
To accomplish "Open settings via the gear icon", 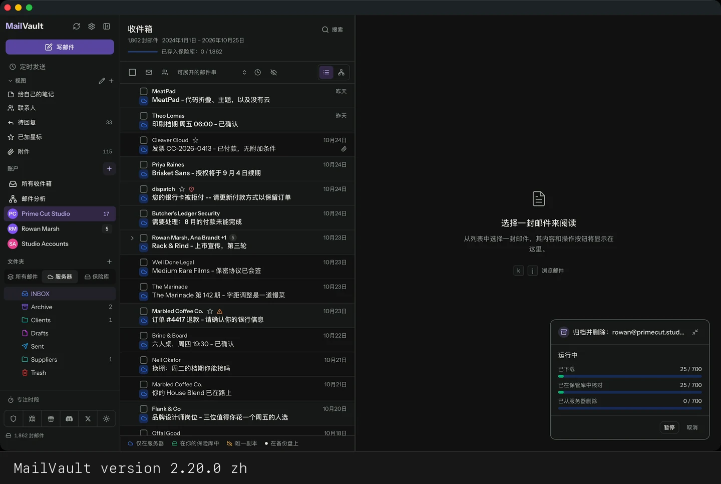I will pos(92,26).
